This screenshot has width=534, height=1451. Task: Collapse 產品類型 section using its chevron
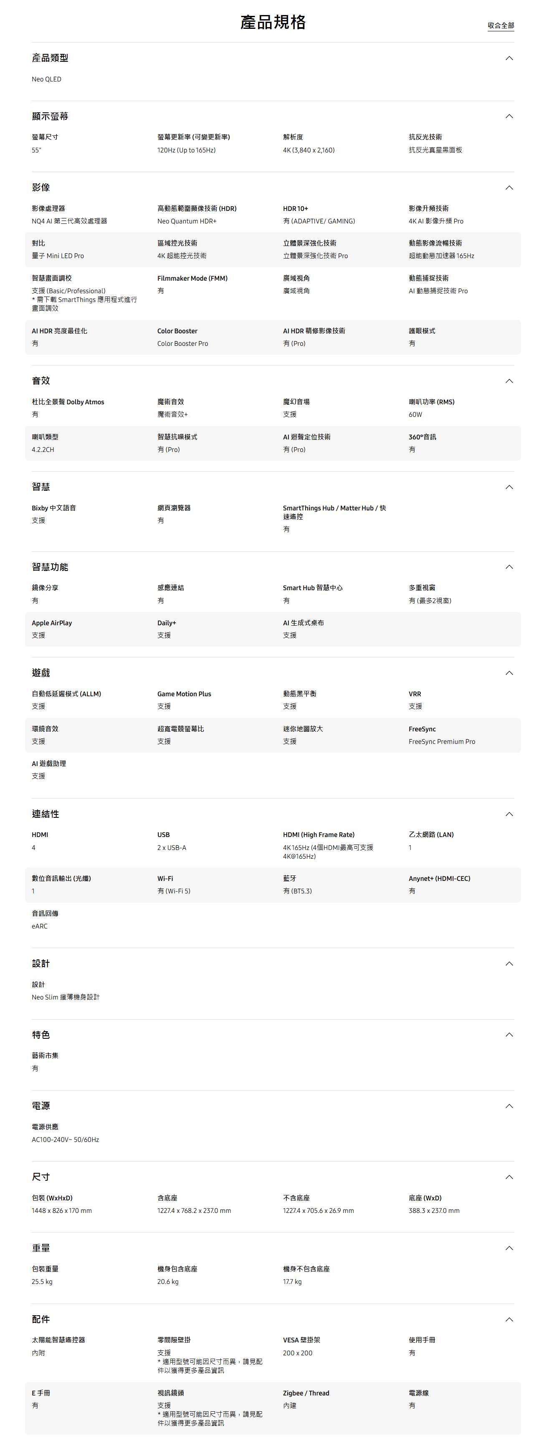[509, 58]
